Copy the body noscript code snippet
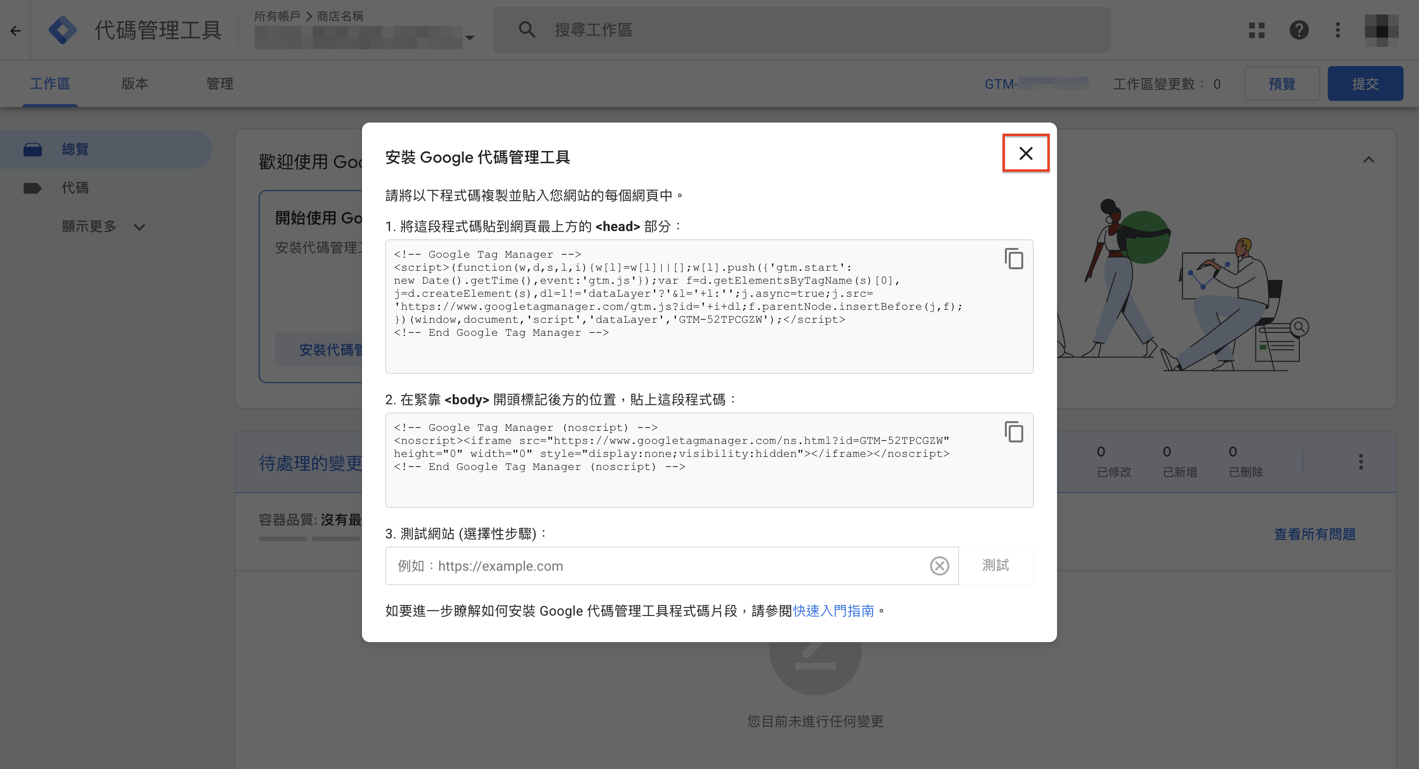Screen dimensions: 1419x769 coord(1014,432)
